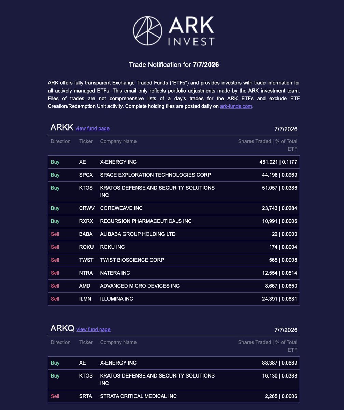Open ARKK view fund page link
344x410 pixels.
tap(92, 128)
